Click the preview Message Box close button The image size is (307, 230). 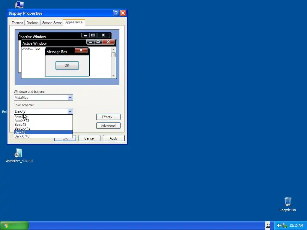(81, 50)
